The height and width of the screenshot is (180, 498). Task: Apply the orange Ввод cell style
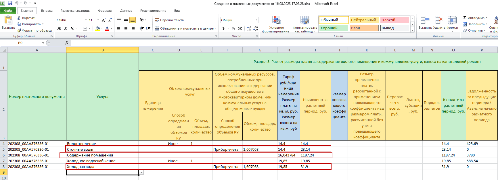(364, 28)
